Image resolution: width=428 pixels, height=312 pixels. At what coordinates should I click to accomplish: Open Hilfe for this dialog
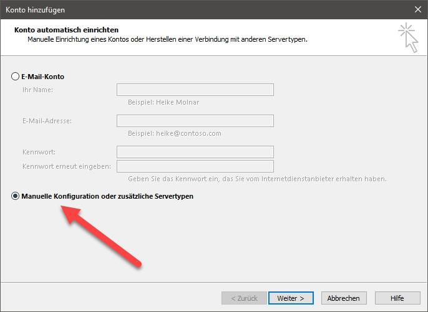click(397, 298)
